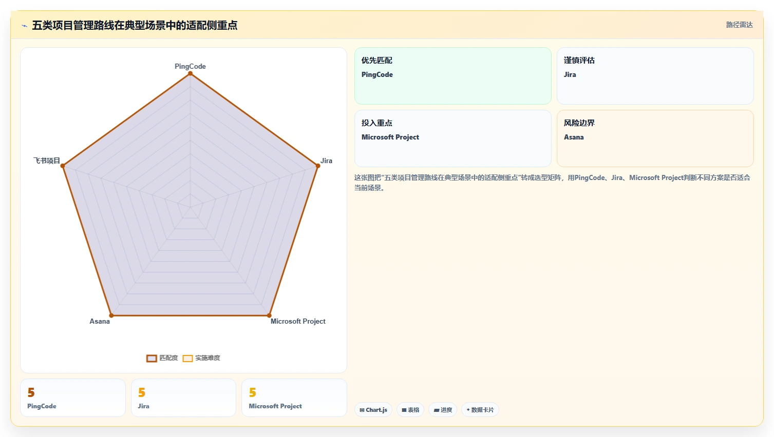Click the PingCode axis label on chart
Image resolution: width=774 pixels, height=437 pixels.
[x=190, y=66]
